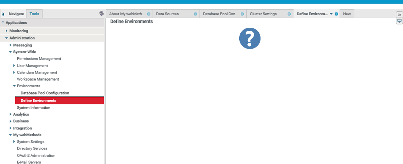Expand the User Management node
This screenshot has width=403, height=164.
tap(15, 66)
